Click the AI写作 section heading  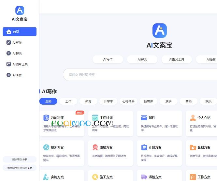point(49,92)
